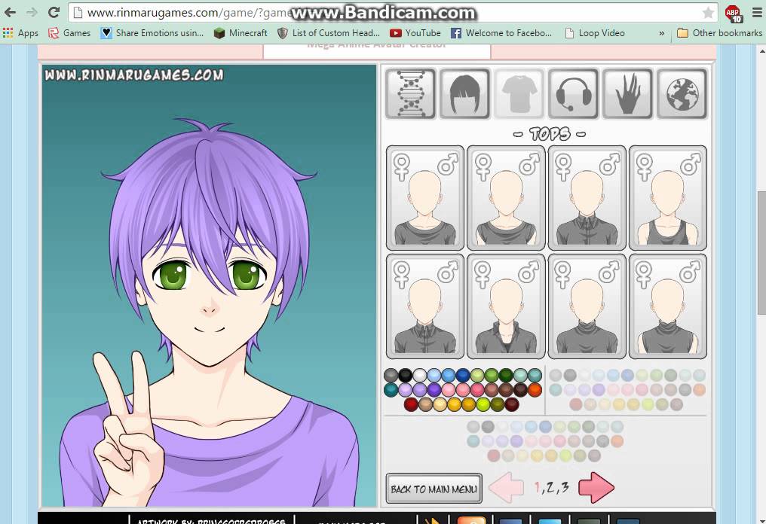Reload the current page

coord(54,13)
